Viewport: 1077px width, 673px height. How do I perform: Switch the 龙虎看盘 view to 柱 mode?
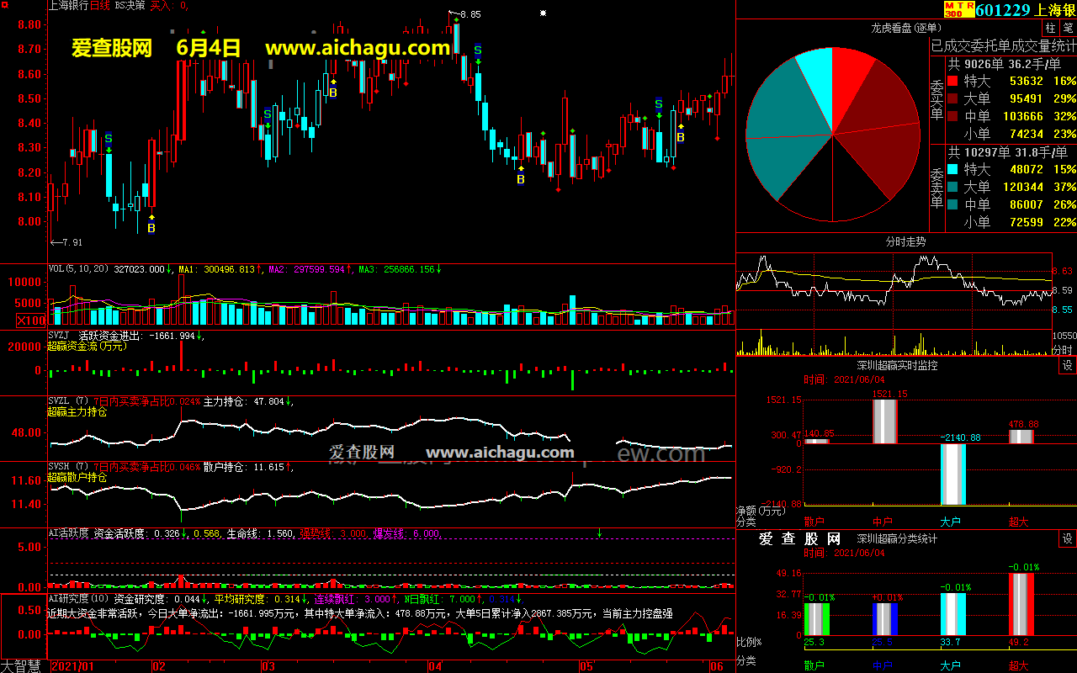click(1050, 28)
